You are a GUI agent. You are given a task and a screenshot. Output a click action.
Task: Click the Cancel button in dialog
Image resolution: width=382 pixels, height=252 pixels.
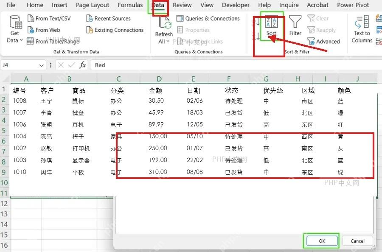coord(357,241)
